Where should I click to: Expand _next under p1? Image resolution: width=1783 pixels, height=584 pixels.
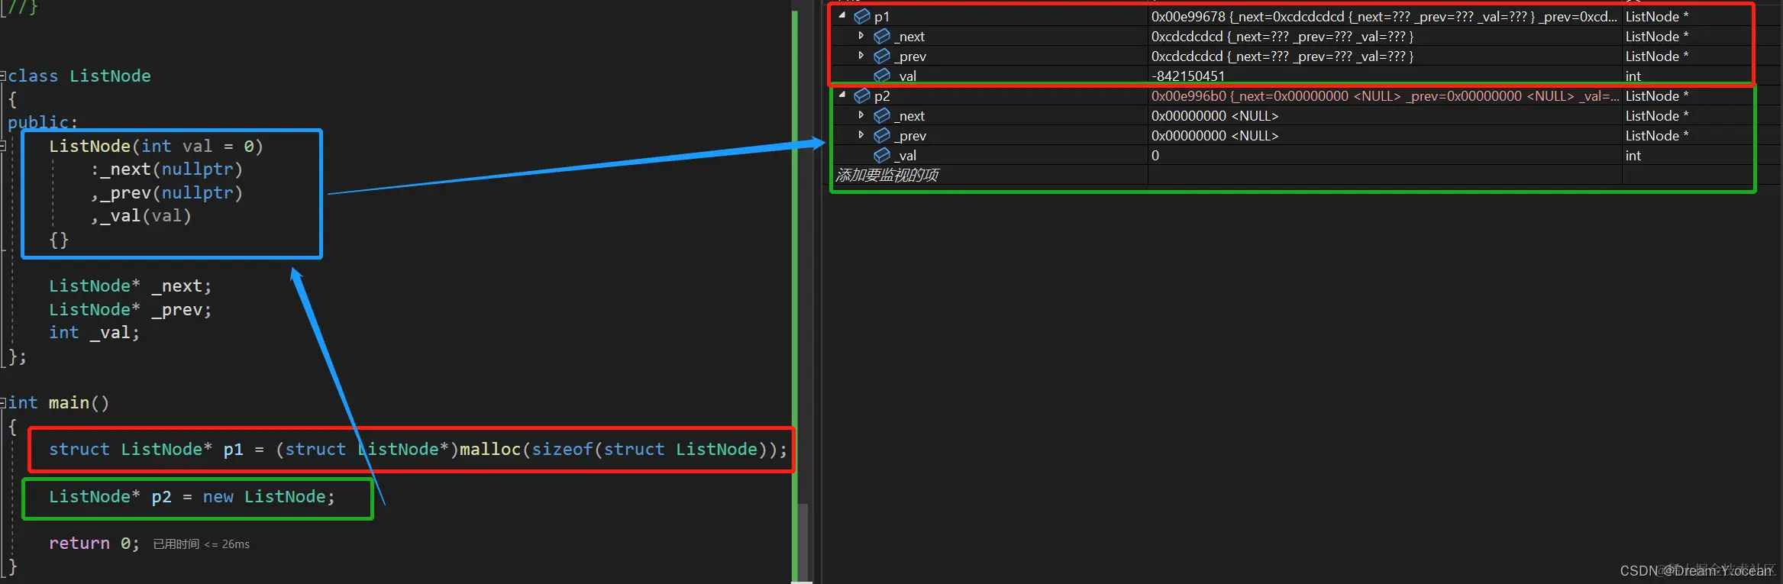click(x=861, y=35)
